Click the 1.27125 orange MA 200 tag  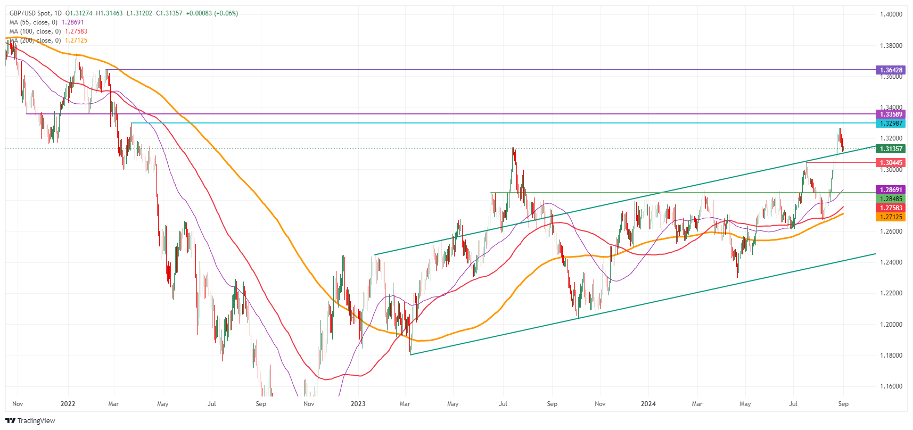coord(890,217)
